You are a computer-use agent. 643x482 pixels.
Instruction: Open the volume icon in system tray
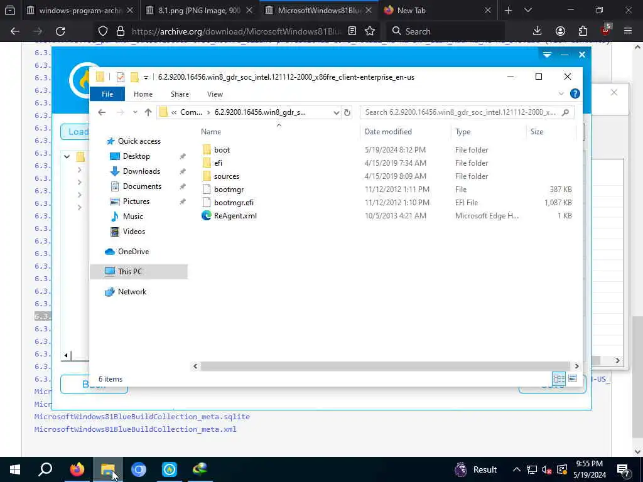[546, 469]
